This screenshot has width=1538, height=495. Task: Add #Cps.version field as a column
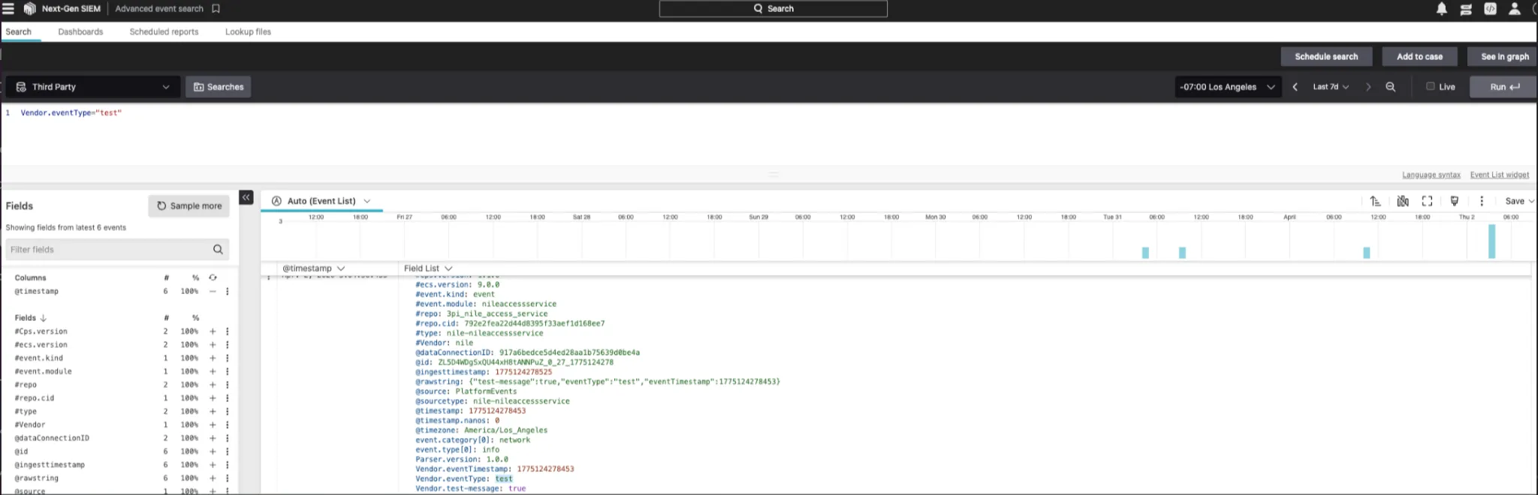(x=213, y=331)
